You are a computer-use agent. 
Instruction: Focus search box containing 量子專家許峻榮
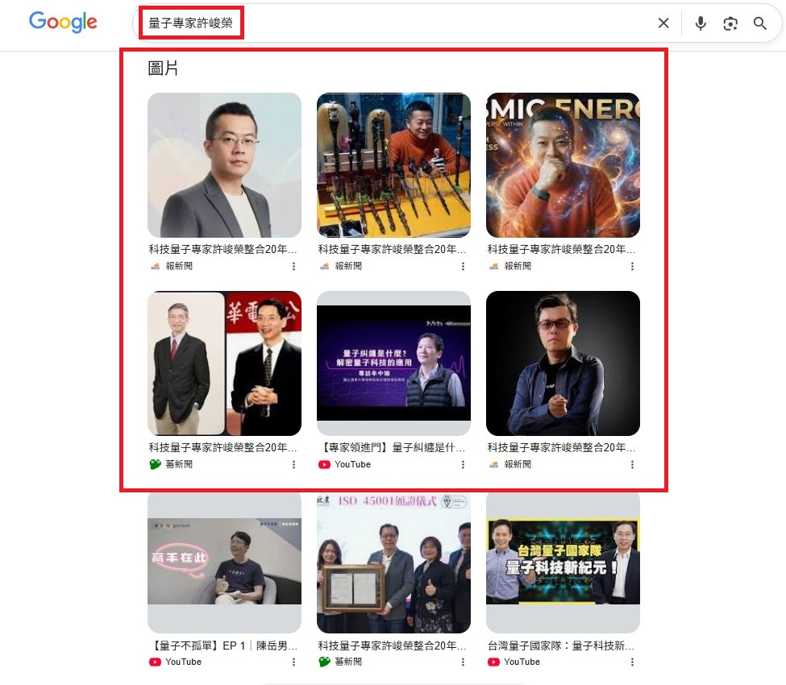pyautogui.click(x=403, y=23)
